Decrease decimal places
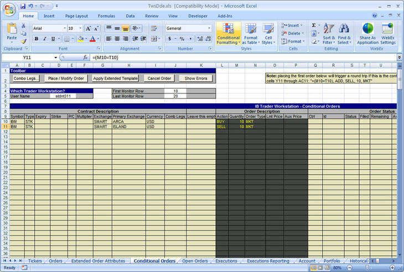 pyautogui.click(x=208, y=39)
